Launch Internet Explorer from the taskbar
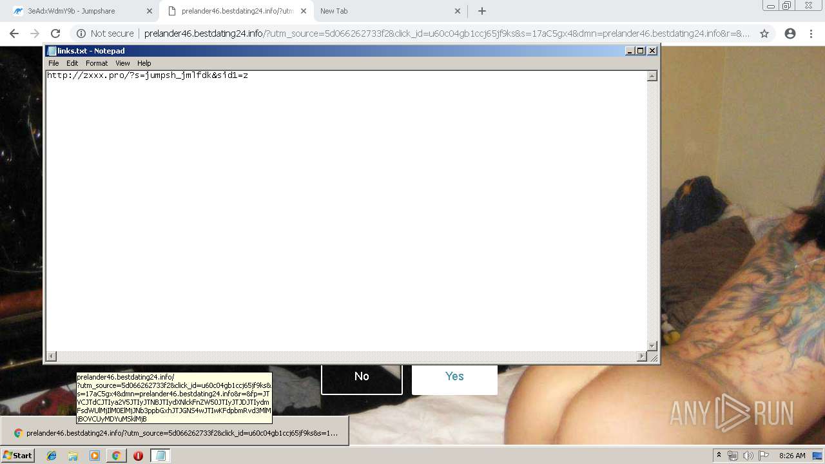The image size is (825, 464). pos(52,456)
